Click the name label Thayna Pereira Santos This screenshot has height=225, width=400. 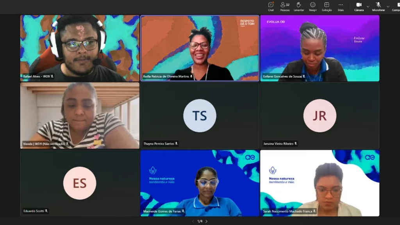(159, 144)
